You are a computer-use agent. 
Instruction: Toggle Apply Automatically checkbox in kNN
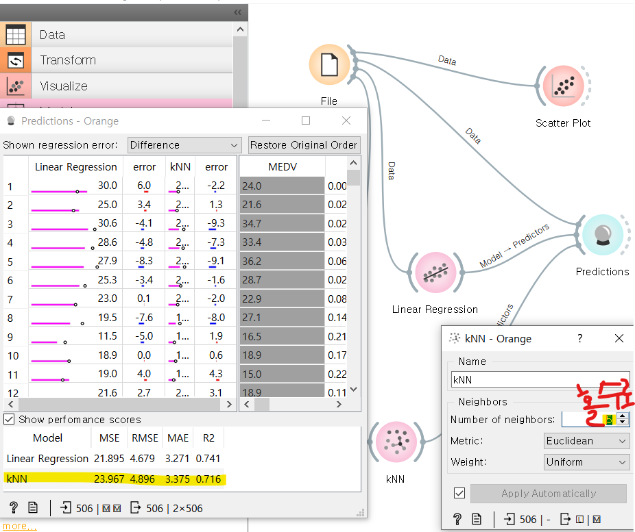pyautogui.click(x=459, y=493)
